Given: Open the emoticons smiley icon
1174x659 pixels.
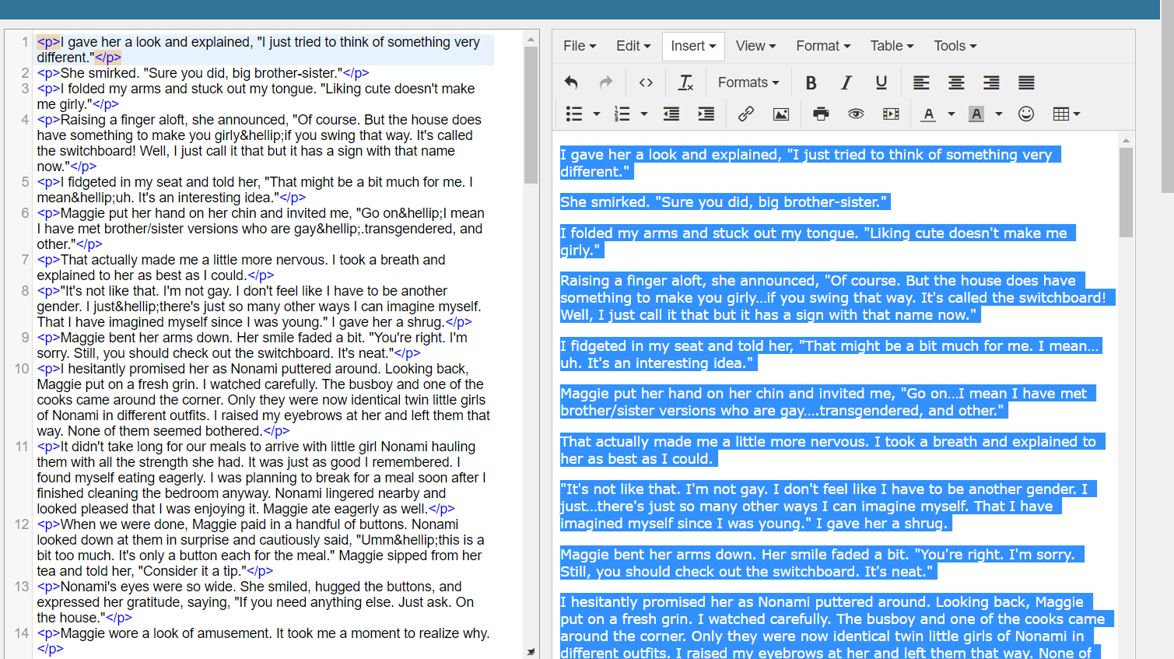Looking at the screenshot, I should 1026,114.
